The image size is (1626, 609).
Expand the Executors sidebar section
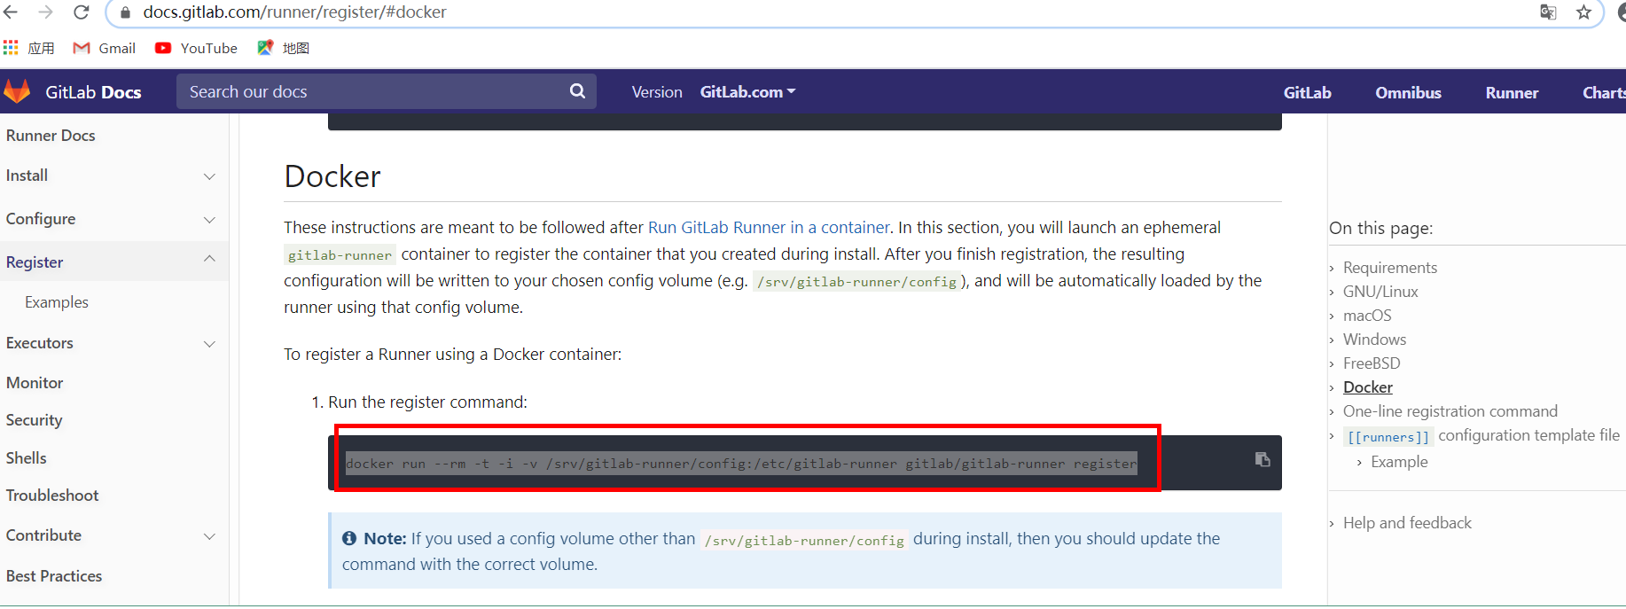[x=209, y=344]
